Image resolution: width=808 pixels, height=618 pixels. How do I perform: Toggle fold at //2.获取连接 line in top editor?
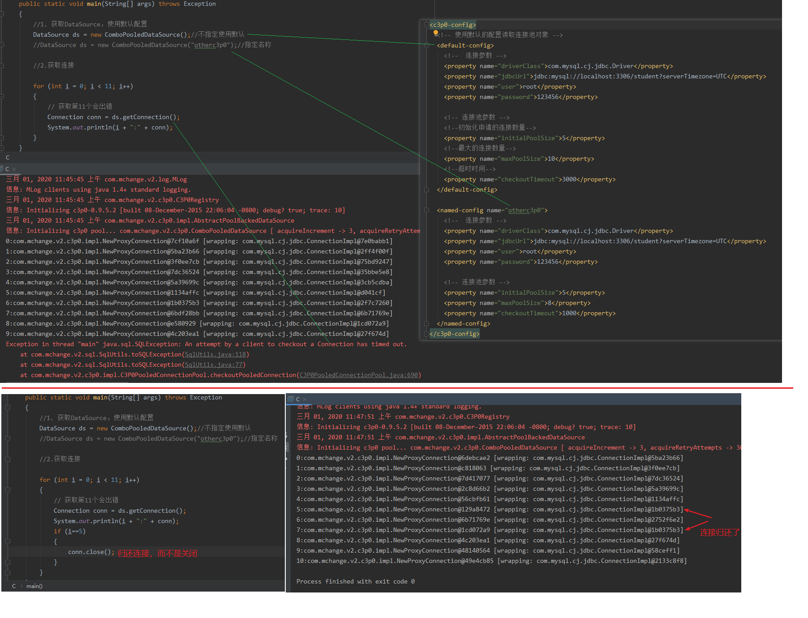[2, 65]
